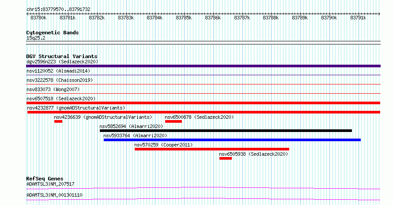
Task: Select the red nsv6507518 variant bar
Action: 203,103
